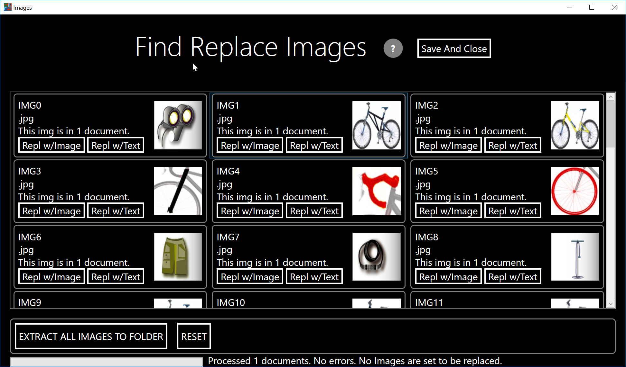Click Repl w/Text for IMG6

(x=116, y=277)
